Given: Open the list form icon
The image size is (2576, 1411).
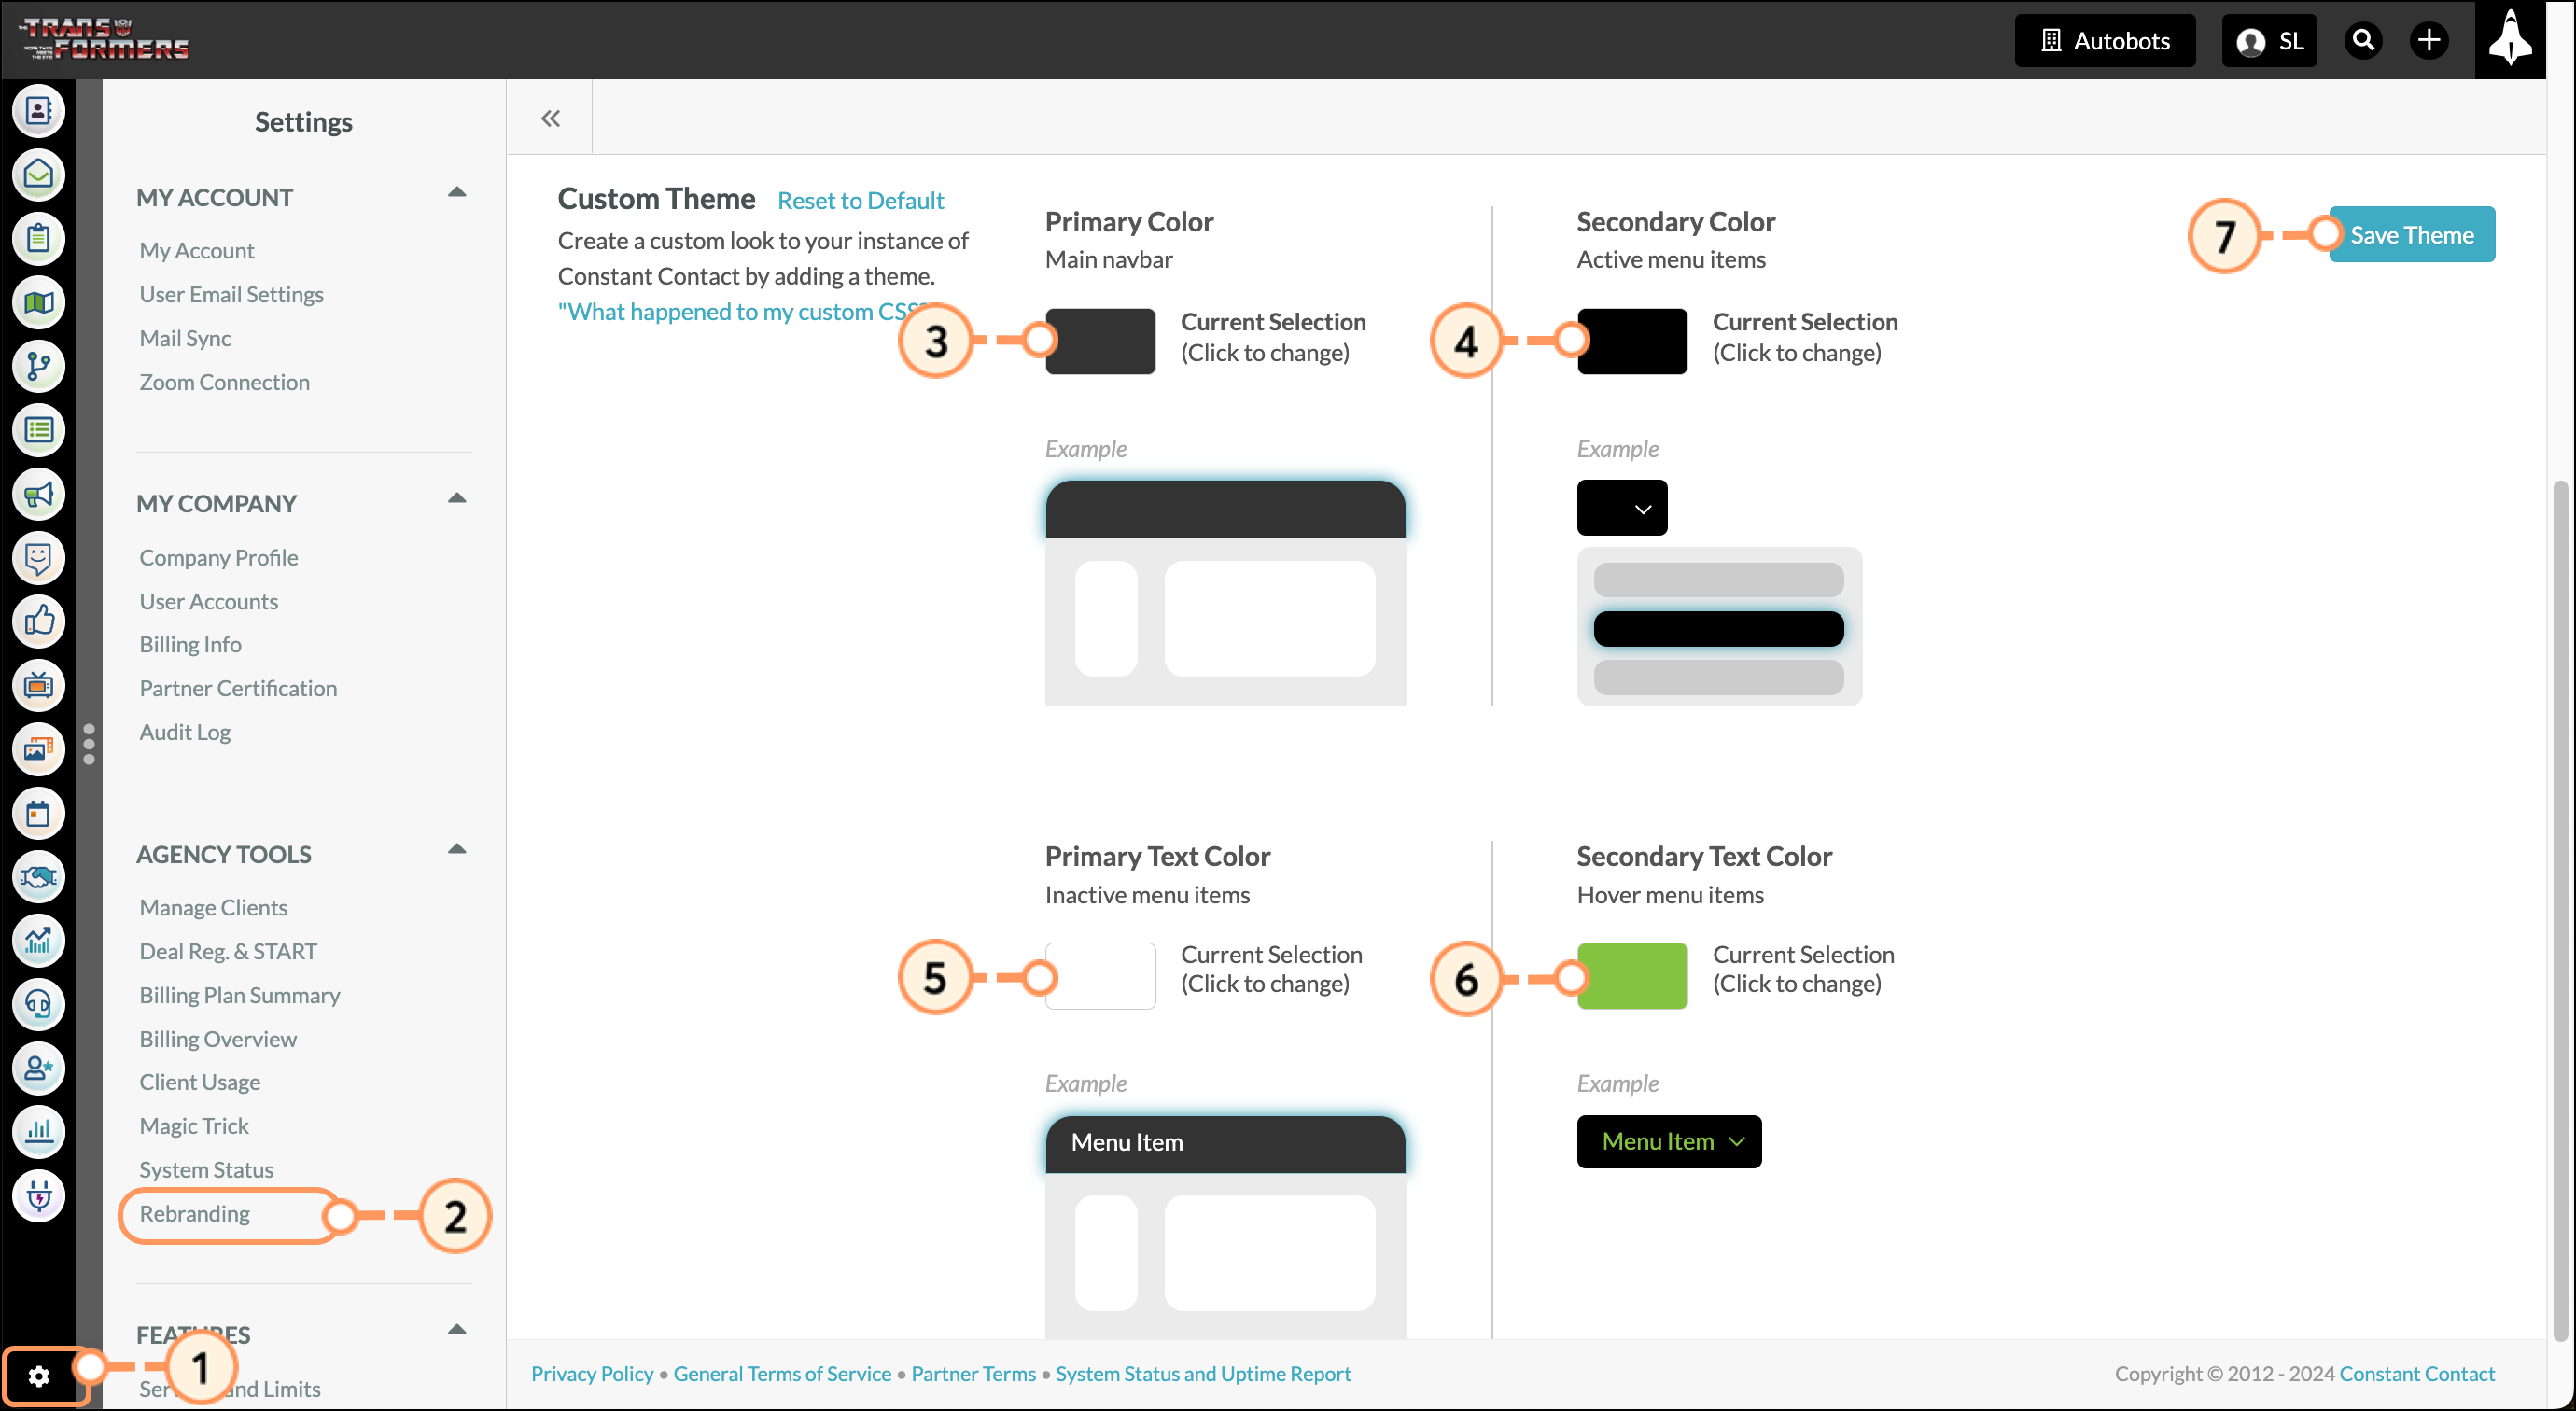Looking at the screenshot, I should click(x=38, y=431).
